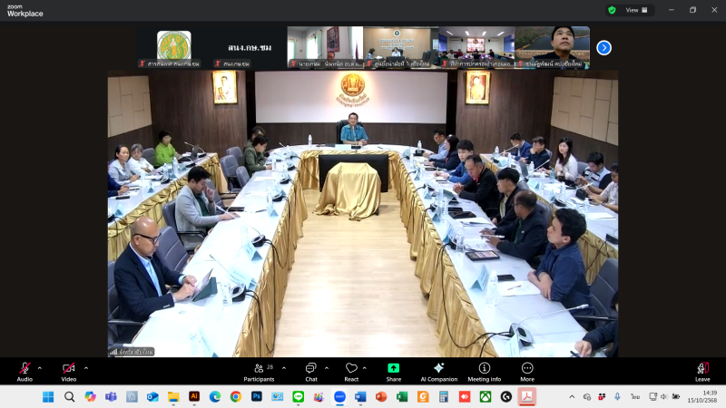This screenshot has height=408, width=726.
Task: Open Copilot from the taskbar
Action: point(90,397)
